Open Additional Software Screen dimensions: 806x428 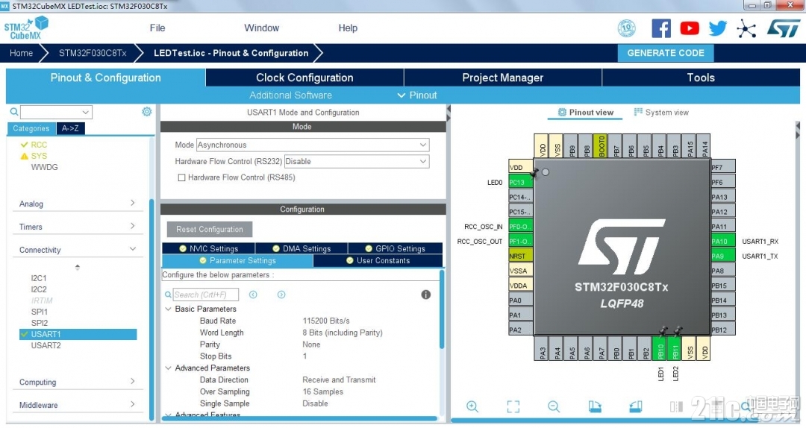[290, 95]
